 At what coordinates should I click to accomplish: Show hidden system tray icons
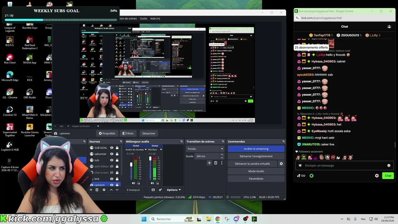point(342,219)
